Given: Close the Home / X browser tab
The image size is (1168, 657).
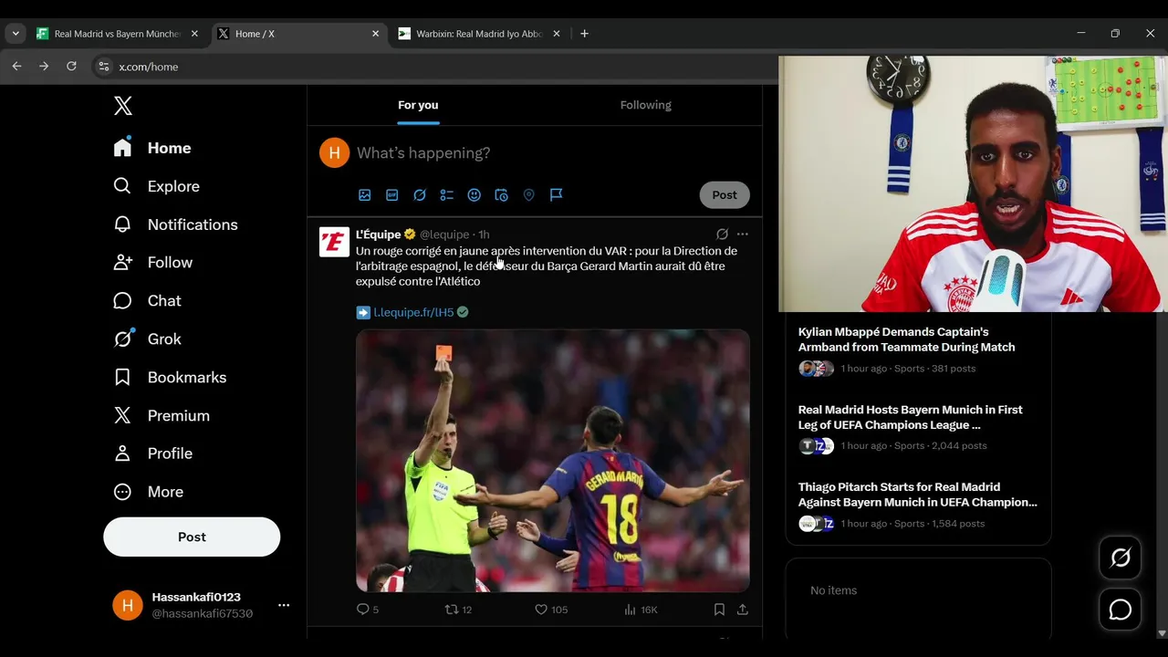Looking at the screenshot, I should (x=375, y=34).
